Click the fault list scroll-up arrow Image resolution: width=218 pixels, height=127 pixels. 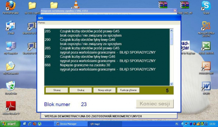tap(172, 30)
